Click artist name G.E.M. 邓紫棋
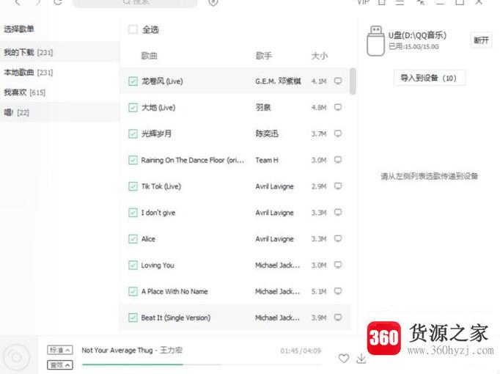Image resolution: width=500 pixels, height=374 pixels. coord(278,81)
